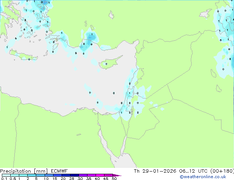Select the purple swatch between 30 and 35
Screen dimensions: 234x180
[x=83, y=175]
